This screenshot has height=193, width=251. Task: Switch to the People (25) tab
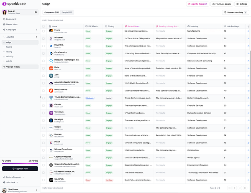[67, 12]
